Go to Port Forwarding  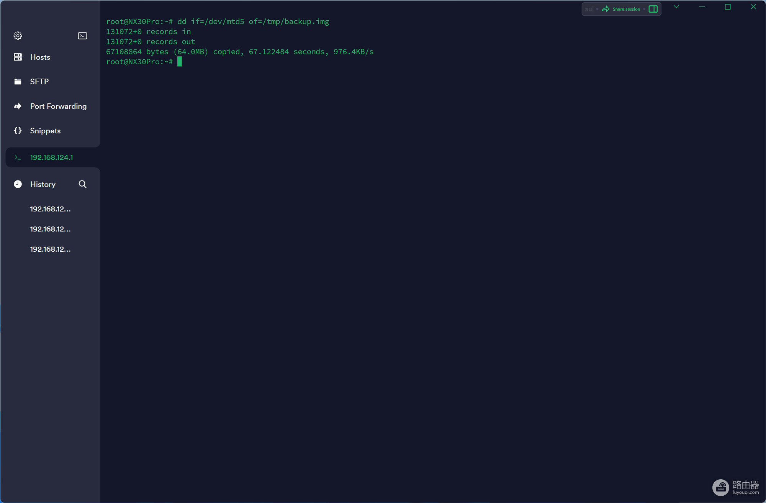[x=50, y=106]
